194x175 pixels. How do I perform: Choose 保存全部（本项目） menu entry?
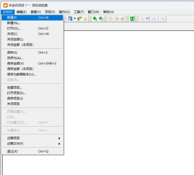tap(32, 69)
